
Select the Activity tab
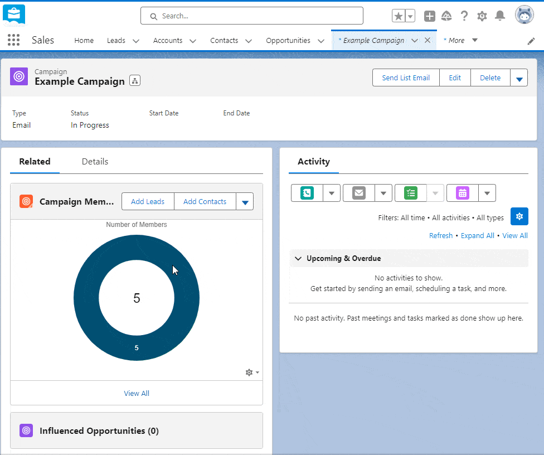pos(314,161)
